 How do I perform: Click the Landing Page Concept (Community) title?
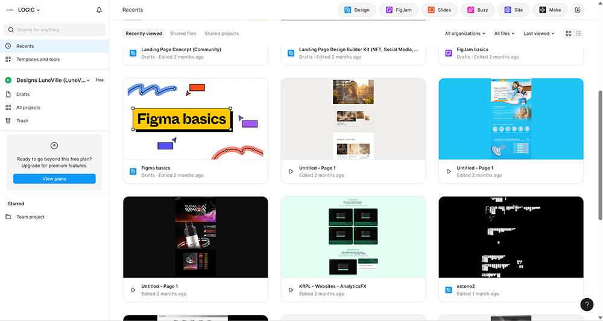click(181, 49)
